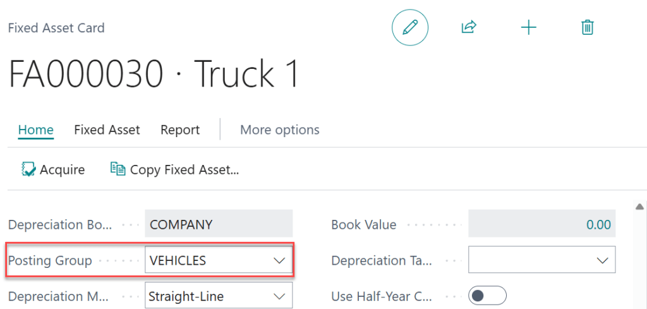647x309 pixels.
Task: Click Copy Fixed Asset... button label
Action: [184, 169]
